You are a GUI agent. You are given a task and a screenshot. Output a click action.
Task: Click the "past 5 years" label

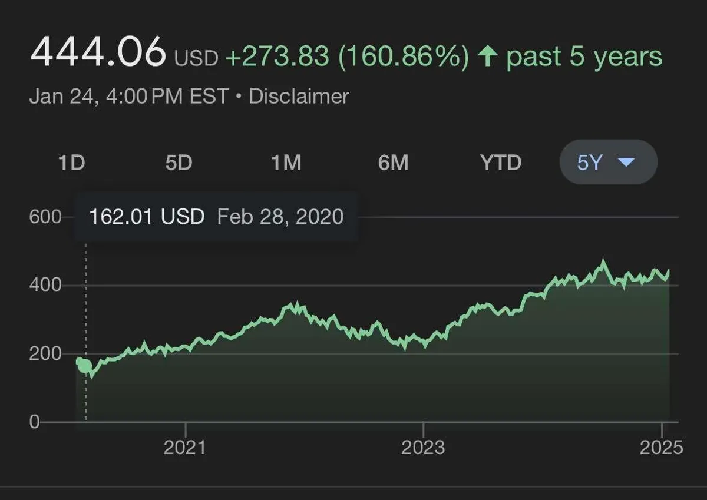click(584, 57)
